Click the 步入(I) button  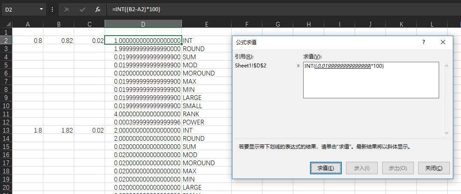click(x=362, y=168)
